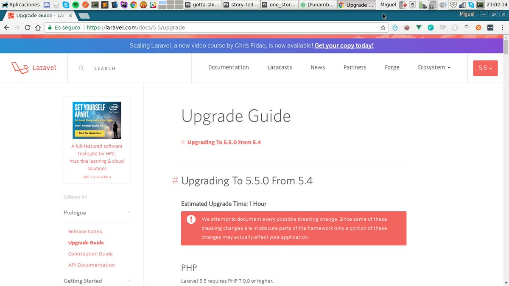The width and height of the screenshot is (509, 286).
Task: Open the Upgrade Guide sidebar link
Action: (86, 242)
